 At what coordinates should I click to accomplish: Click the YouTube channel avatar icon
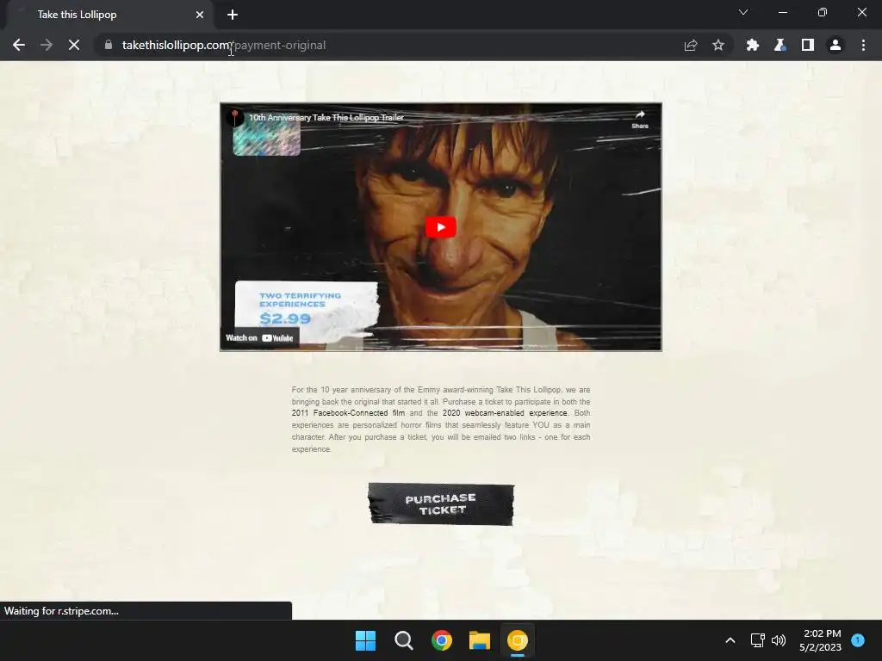235,117
